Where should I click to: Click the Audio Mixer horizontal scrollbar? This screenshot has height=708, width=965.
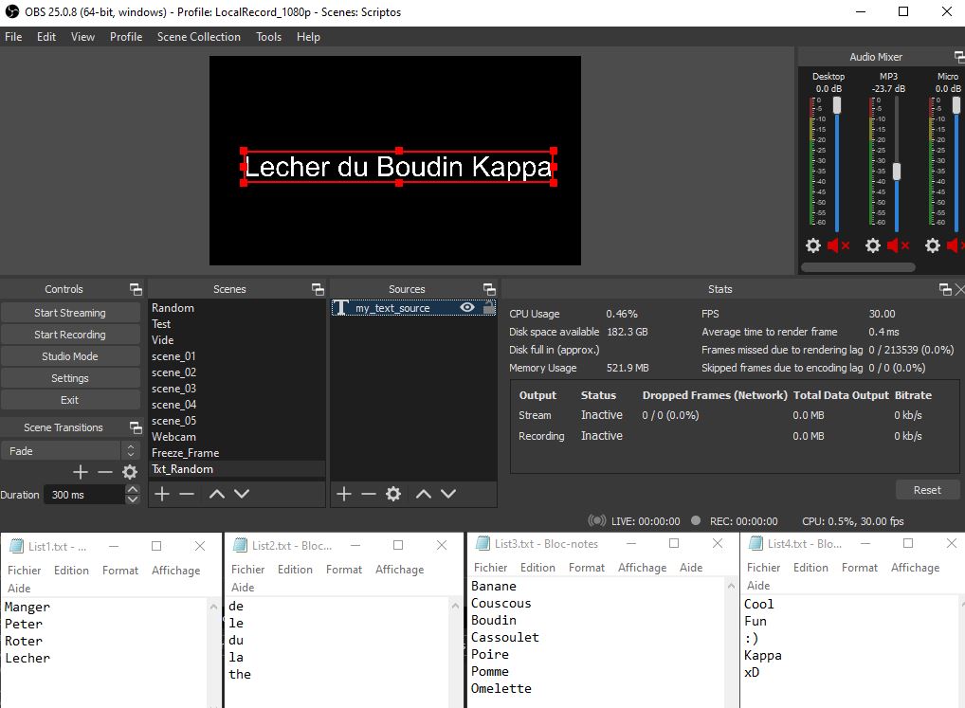pos(858,267)
